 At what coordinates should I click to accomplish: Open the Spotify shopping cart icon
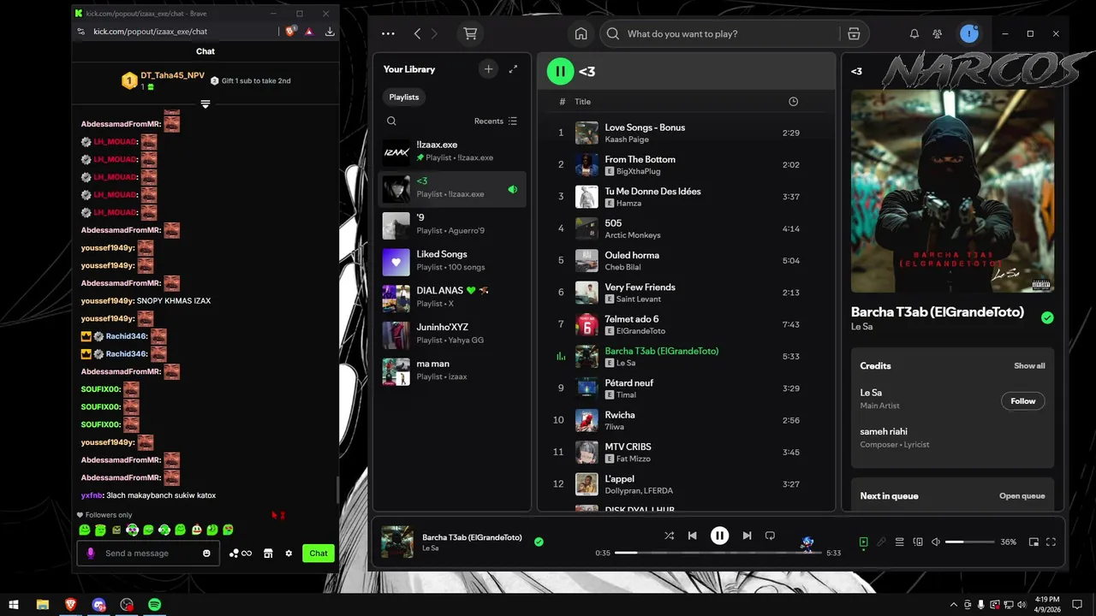point(470,33)
